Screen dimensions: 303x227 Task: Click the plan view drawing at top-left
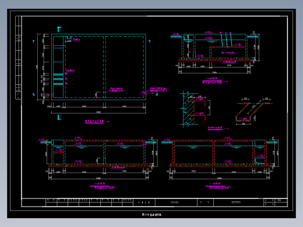click(x=98, y=67)
